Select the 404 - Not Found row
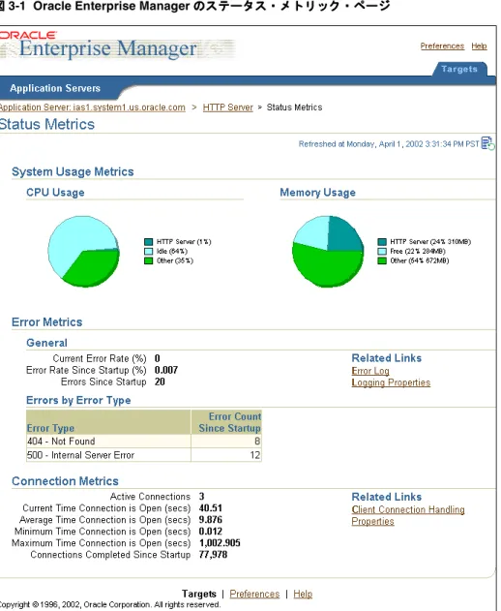501x611 pixels. 144,442
